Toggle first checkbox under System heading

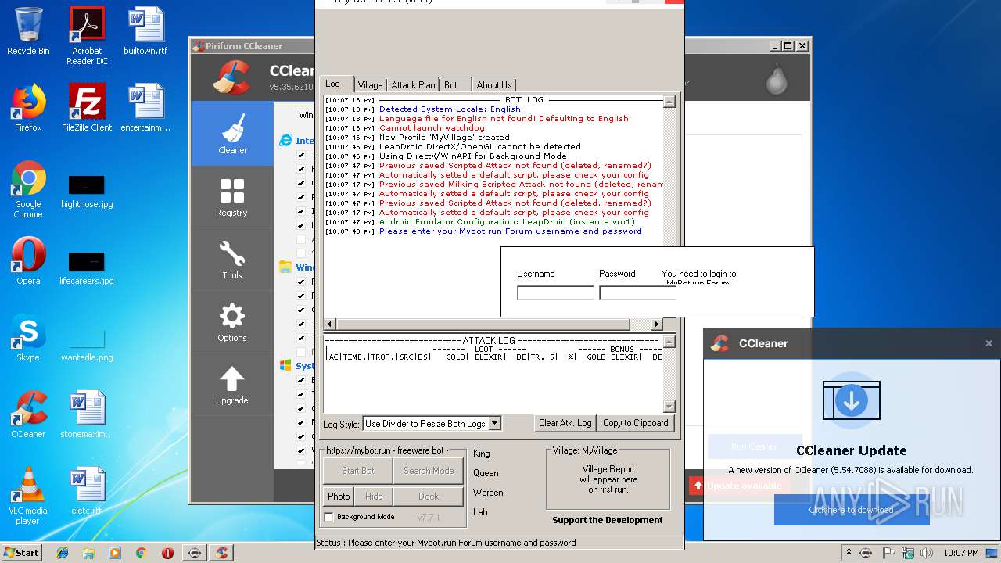click(x=301, y=380)
